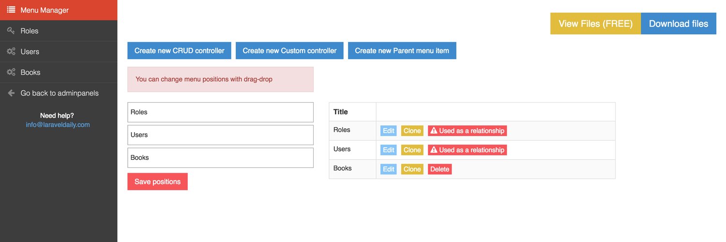Image resolution: width=726 pixels, height=242 pixels.
Task: Go back to adminpanels
Action: (x=59, y=93)
